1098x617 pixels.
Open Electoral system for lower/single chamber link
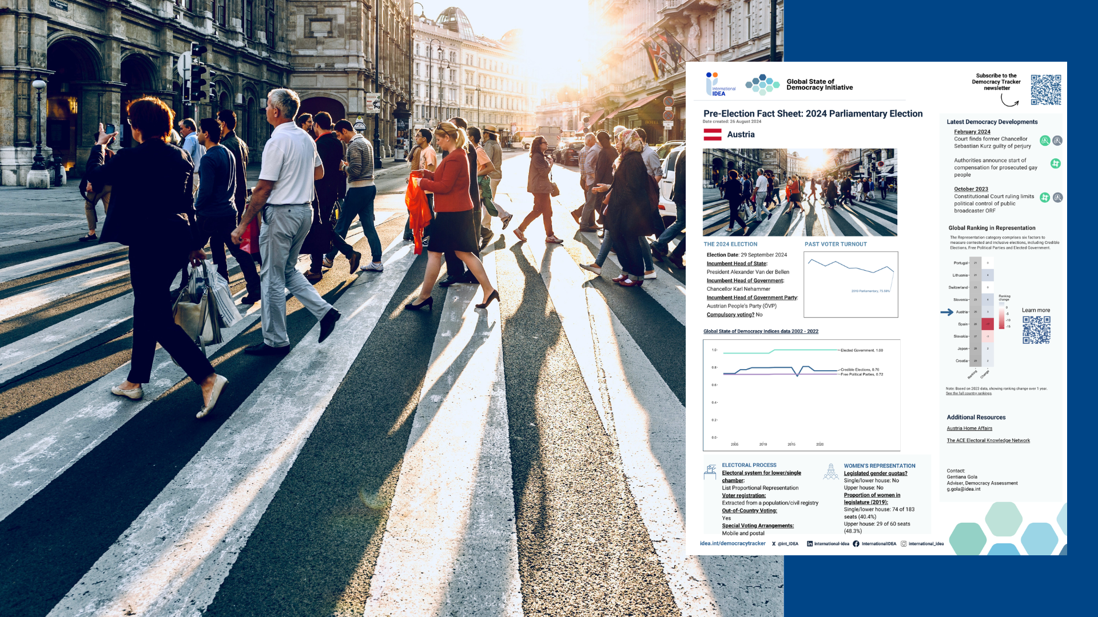point(761,476)
